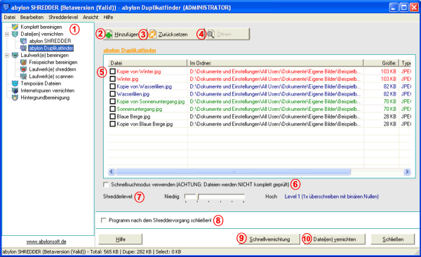This screenshot has height=257, width=421.
Task: Click the abylon Duplikatfinder tree icon
Action: (x=24, y=48)
